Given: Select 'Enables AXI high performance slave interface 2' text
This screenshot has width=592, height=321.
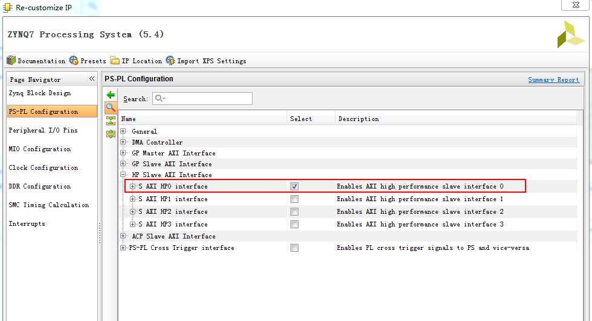Looking at the screenshot, I should (x=420, y=212).
